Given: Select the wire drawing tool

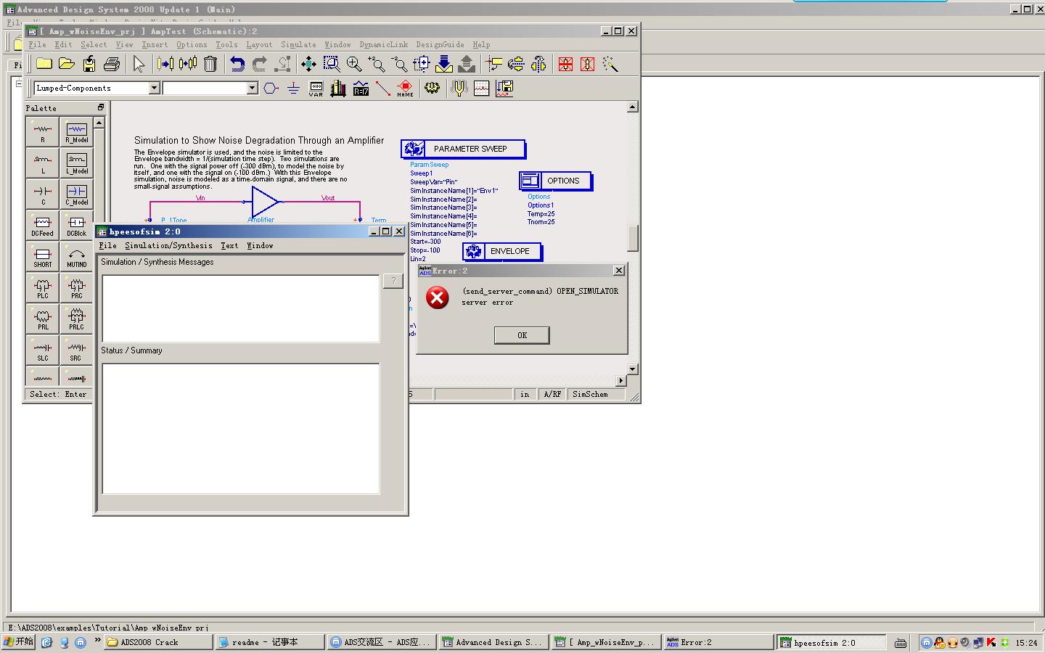Looking at the screenshot, I should [x=383, y=88].
